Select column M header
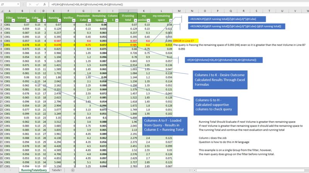The height and width of the screenshot is (173, 309). (179, 11)
